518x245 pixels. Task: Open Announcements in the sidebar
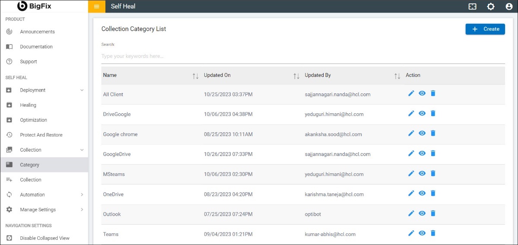(x=37, y=32)
